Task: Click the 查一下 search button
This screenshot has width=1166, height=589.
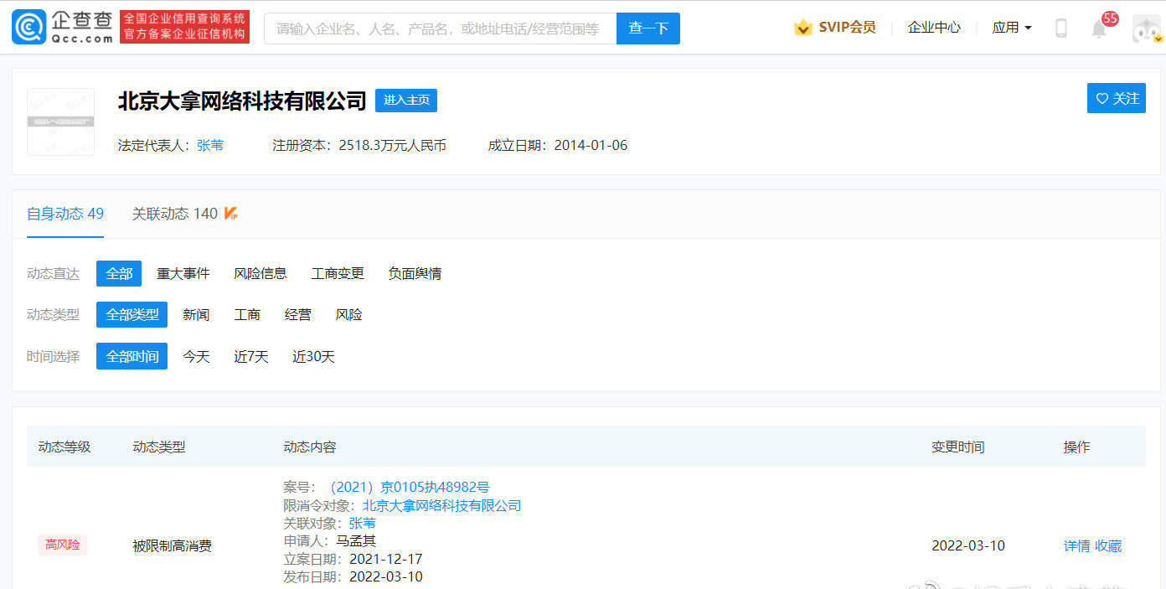Action: pyautogui.click(x=648, y=28)
